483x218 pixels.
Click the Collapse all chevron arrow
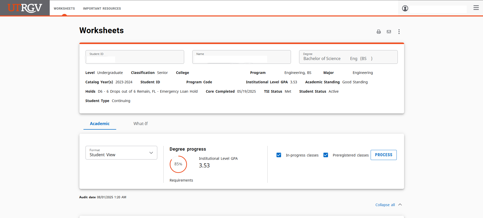tap(400, 205)
